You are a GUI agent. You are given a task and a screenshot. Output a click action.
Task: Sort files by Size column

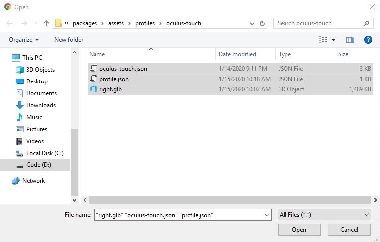click(x=343, y=54)
